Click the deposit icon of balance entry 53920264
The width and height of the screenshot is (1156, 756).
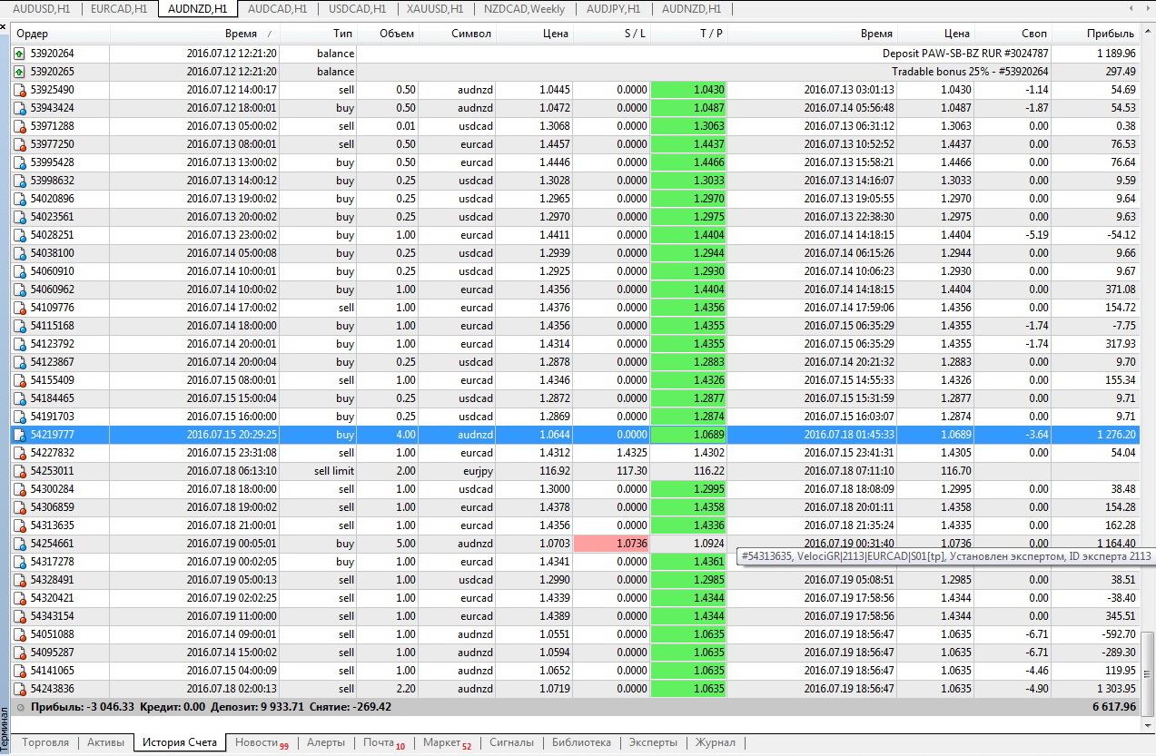point(19,54)
